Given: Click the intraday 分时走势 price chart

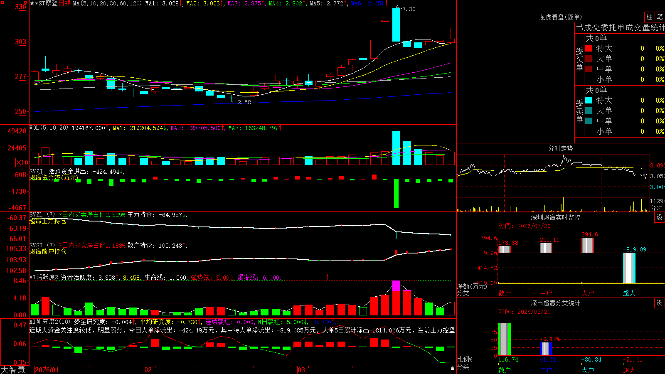Looking at the screenshot, I should (553, 176).
